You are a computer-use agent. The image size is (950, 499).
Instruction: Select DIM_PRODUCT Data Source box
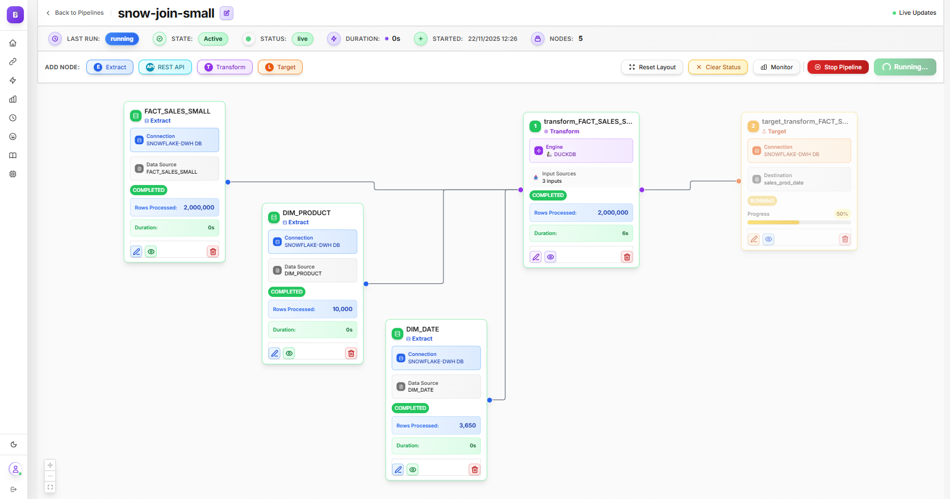(312, 270)
